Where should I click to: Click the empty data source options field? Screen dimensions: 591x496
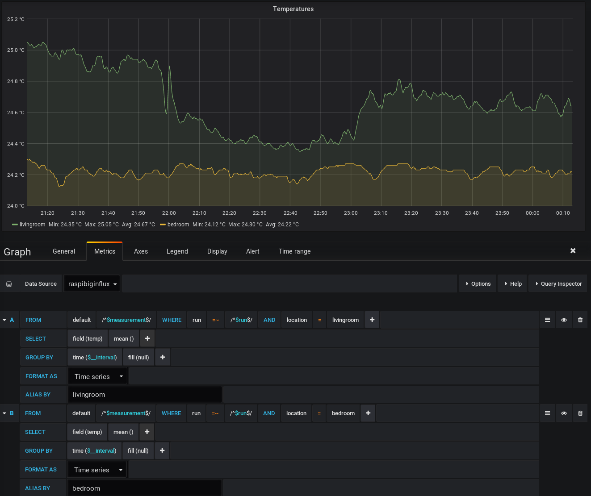[x=289, y=283]
